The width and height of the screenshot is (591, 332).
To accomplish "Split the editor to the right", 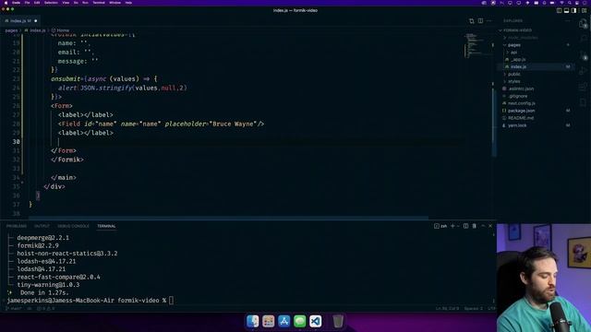I will [x=480, y=21].
